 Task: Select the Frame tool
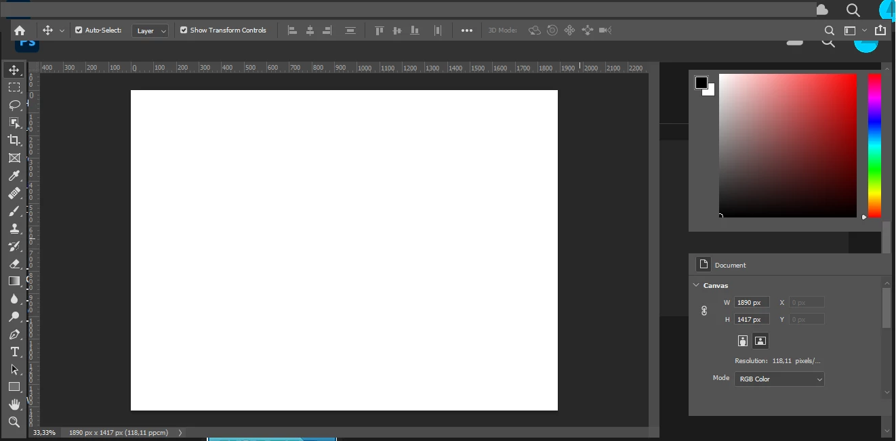pyautogui.click(x=14, y=158)
